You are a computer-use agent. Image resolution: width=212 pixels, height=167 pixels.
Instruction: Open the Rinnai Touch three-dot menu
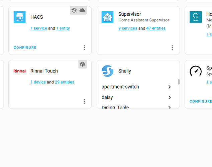84,102
